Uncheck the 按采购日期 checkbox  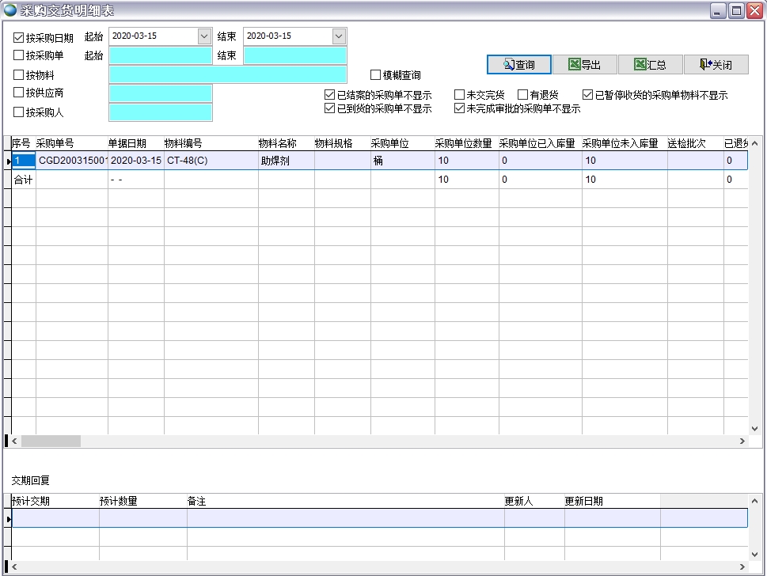pyautogui.click(x=19, y=37)
